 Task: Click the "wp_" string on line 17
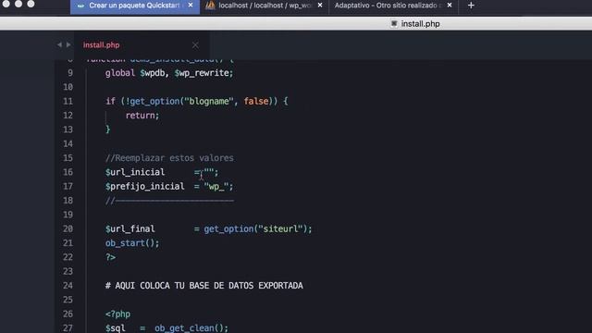(x=216, y=187)
